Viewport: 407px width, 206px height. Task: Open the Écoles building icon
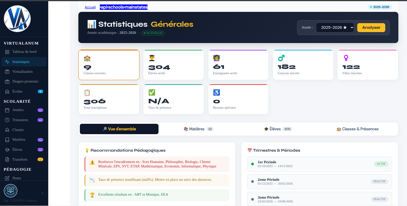7,91
